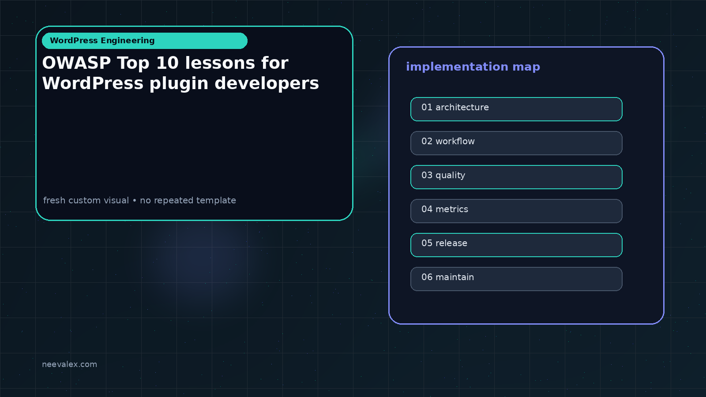The width and height of the screenshot is (706, 397).
Task: Open the neevalex.com link
Action: tap(69, 364)
